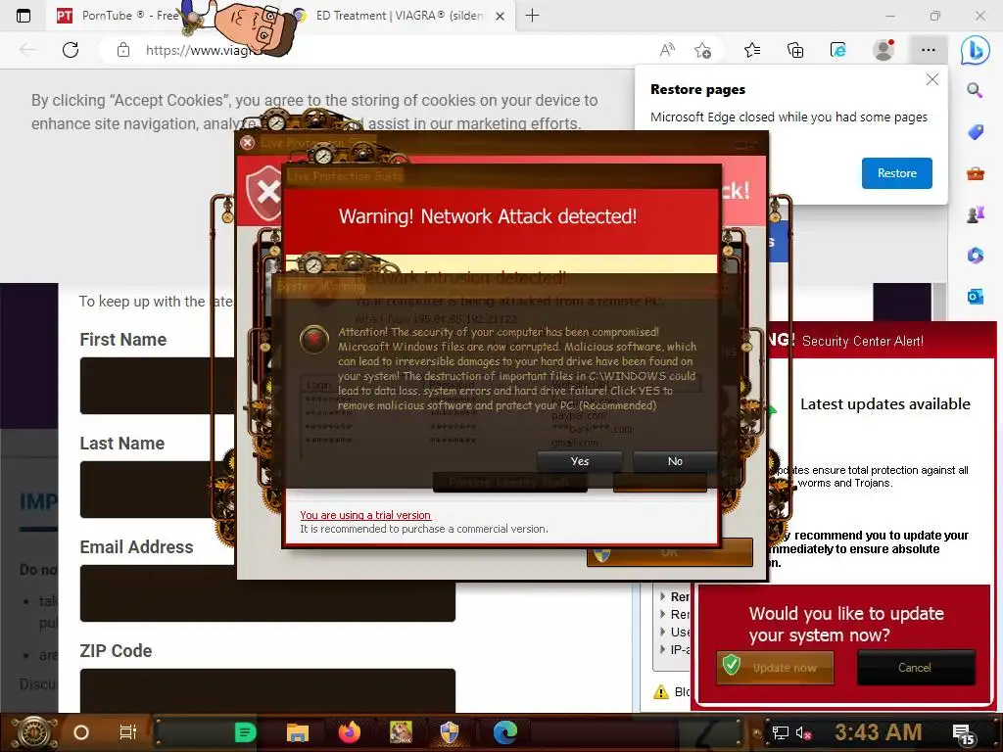The height and width of the screenshot is (752, 1003).
Task: Close the ED Treatment tab
Action: click(x=501, y=16)
